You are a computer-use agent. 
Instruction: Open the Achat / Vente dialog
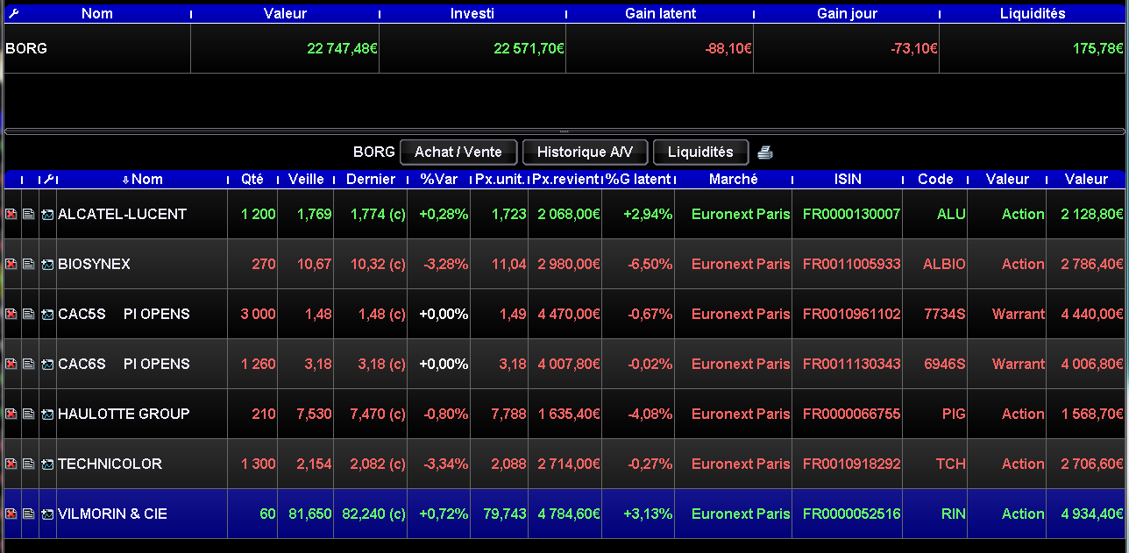point(458,152)
